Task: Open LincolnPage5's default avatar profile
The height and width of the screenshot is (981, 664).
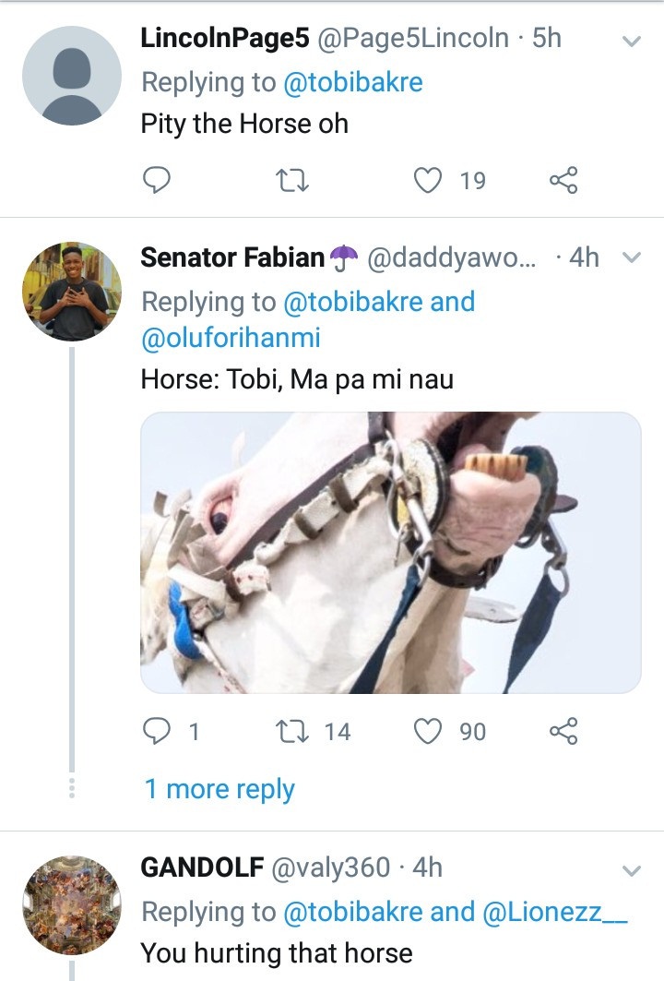Action: pos(72,76)
